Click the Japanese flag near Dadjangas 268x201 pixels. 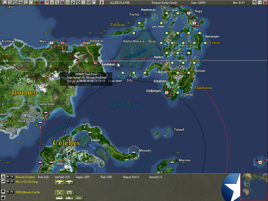pyautogui.click(x=167, y=93)
